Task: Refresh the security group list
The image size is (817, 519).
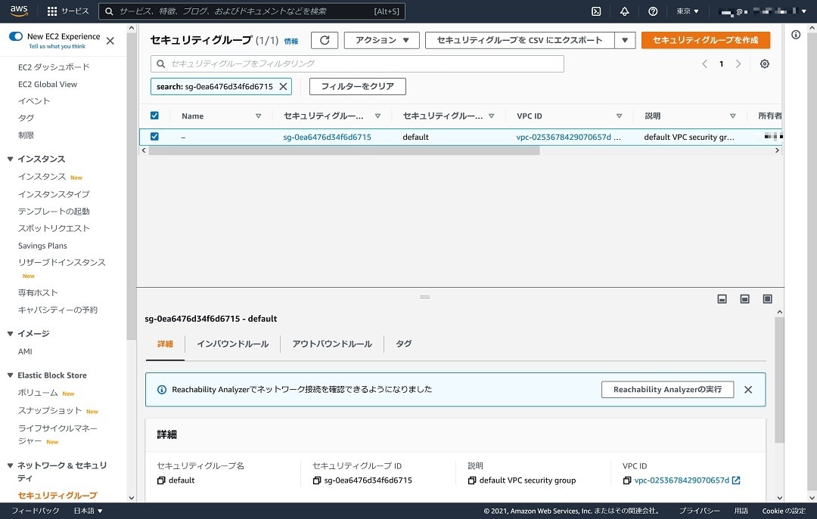Action: pyautogui.click(x=325, y=40)
